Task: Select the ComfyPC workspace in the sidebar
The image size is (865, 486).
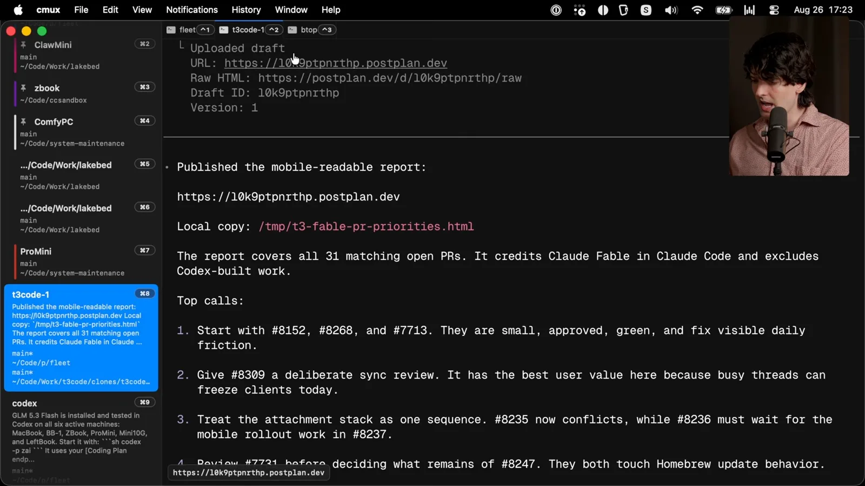Action: pos(82,132)
